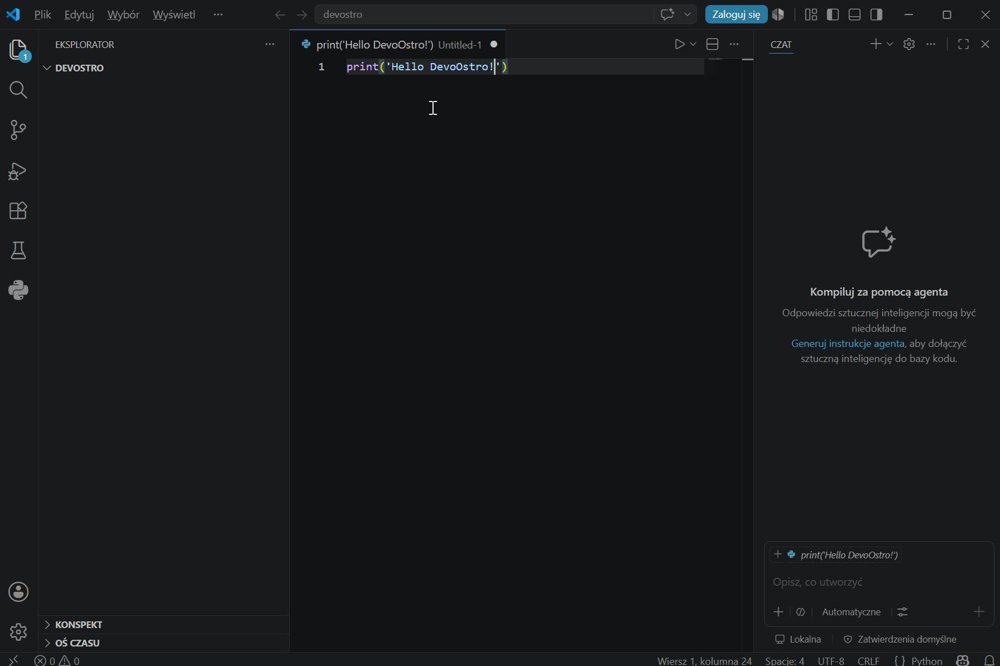
Task: Collapse the DEVOSTRO folder section
Action: [164, 68]
